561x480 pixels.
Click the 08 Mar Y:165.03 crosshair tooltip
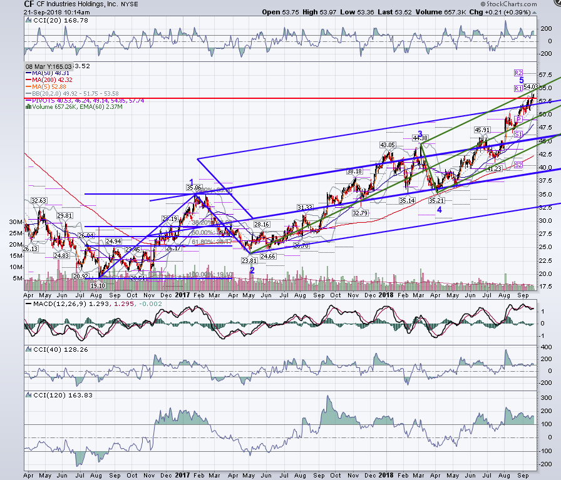point(48,66)
